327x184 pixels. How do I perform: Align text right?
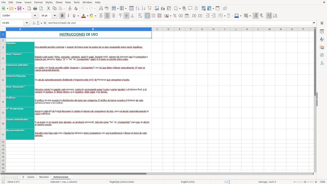[x=113, y=16]
